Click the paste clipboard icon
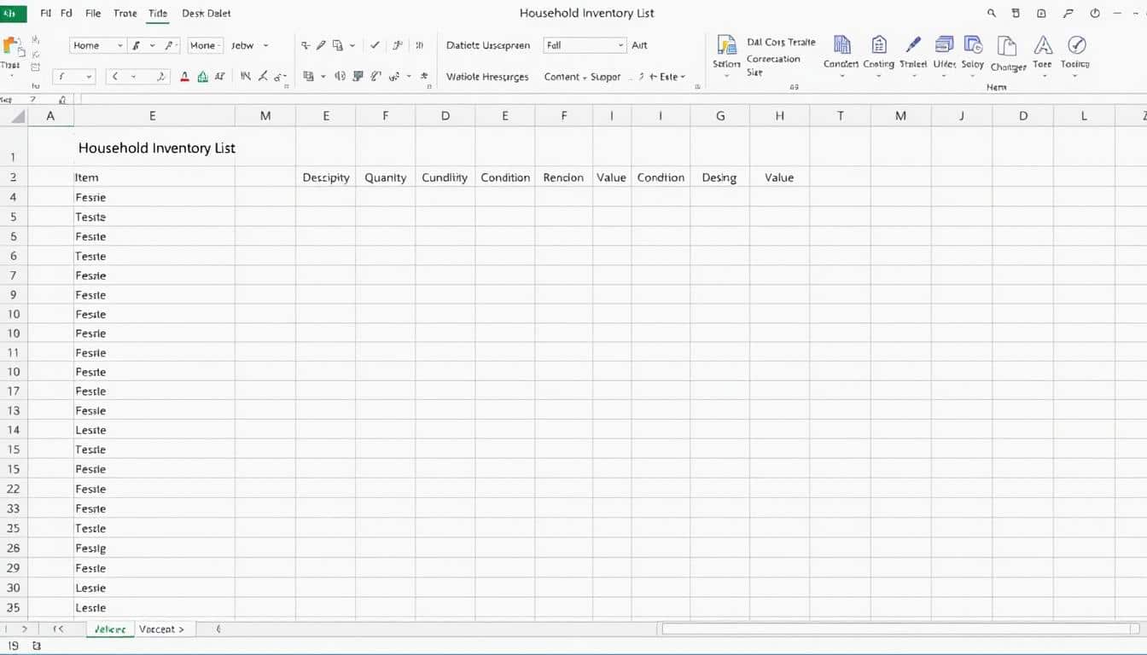This screenshot has width=1147, height=655. click(x=12, y=47)
